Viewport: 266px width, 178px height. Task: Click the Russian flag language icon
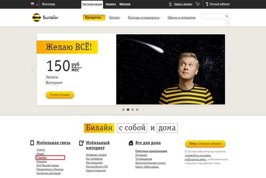point(33,4)
